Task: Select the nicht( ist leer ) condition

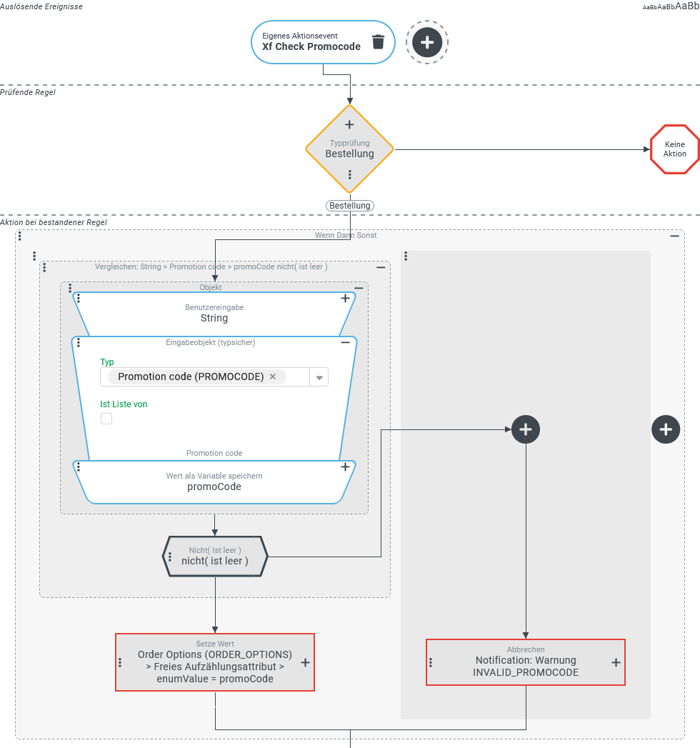Action: point(215,556)
